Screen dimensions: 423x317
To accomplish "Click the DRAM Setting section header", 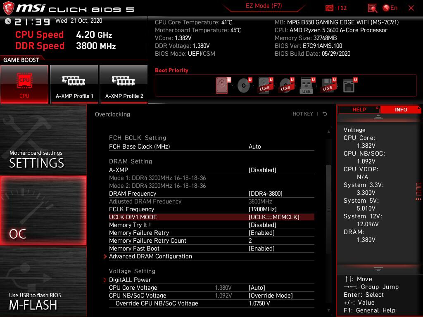I will tap(131, 161).
